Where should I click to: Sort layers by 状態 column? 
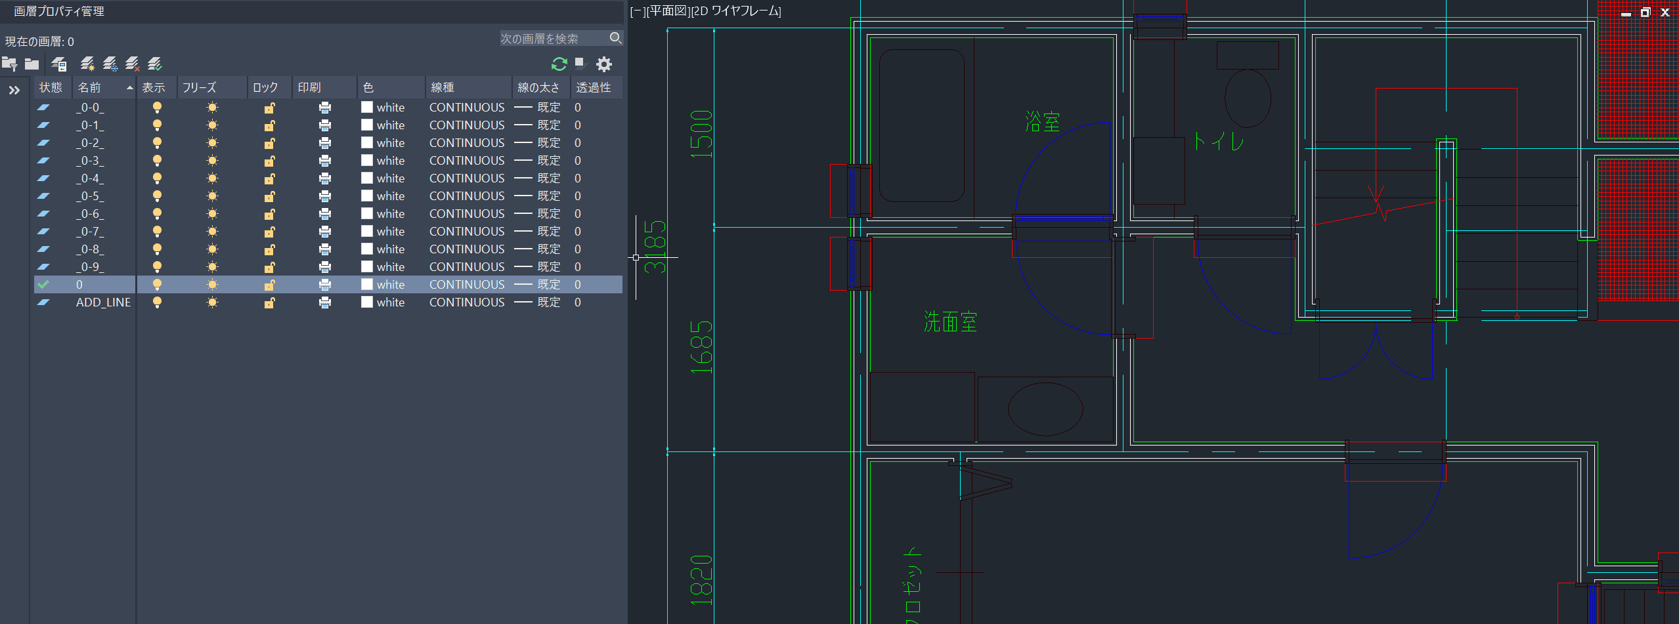tap(53, 87)
